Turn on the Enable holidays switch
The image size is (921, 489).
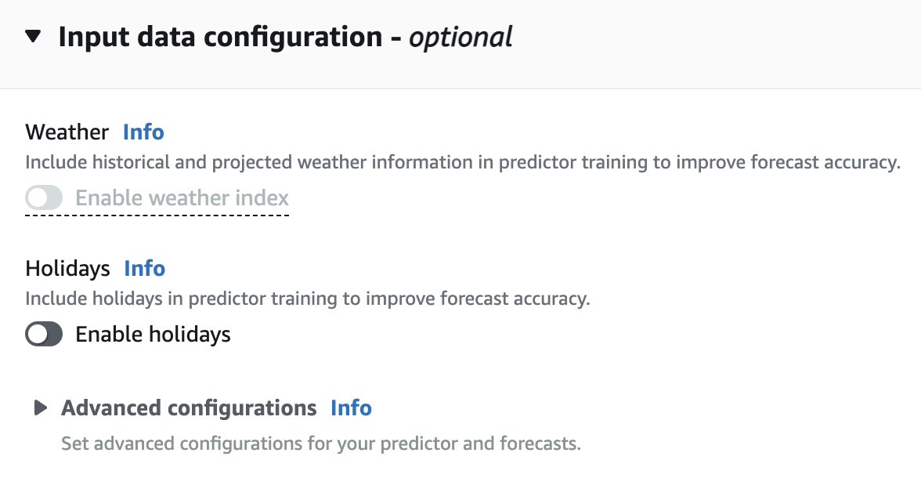[x=44, y=335]
